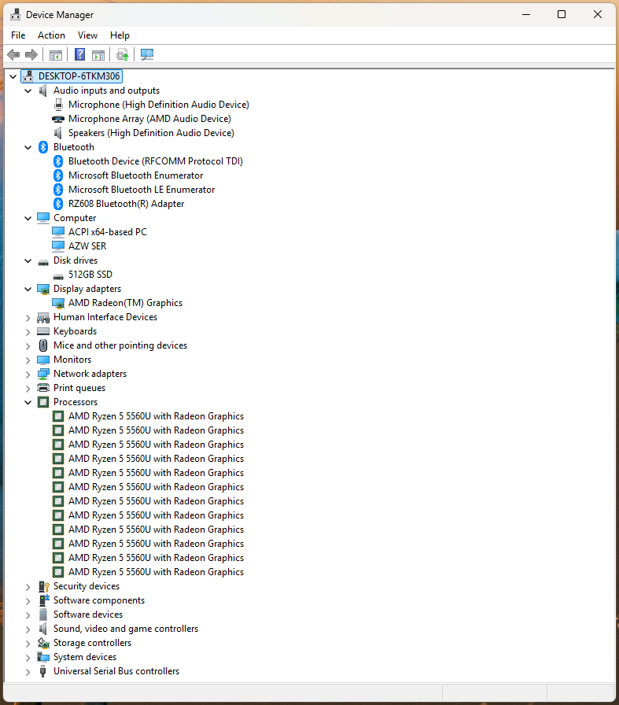Select Speakers (High Definition Audio Device)
Image resolution: width=619 pixels, height=705 pixels.
coord(151,133)
